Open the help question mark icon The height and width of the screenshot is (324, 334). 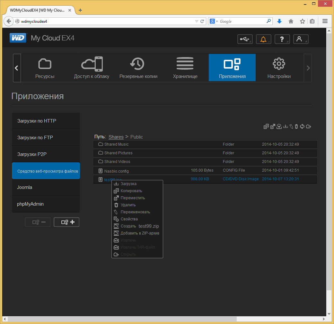[x=282, y=39]
